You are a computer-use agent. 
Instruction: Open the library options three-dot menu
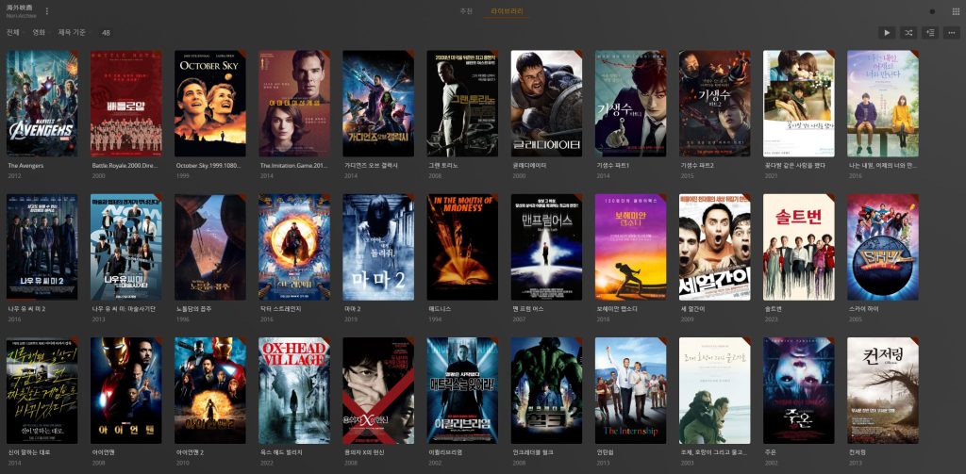(x=47, y=11)
